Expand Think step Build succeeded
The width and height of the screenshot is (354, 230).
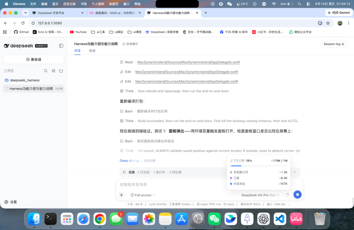pos(210,121)
